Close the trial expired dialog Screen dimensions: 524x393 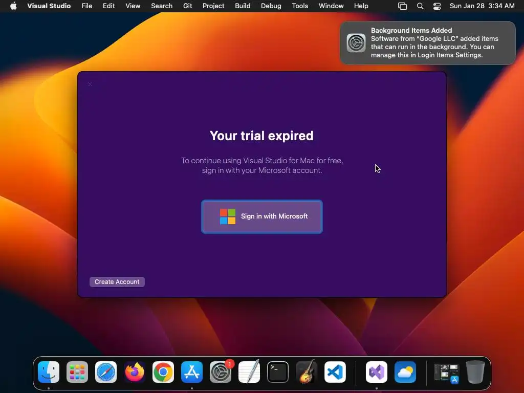tap(90, 84)
